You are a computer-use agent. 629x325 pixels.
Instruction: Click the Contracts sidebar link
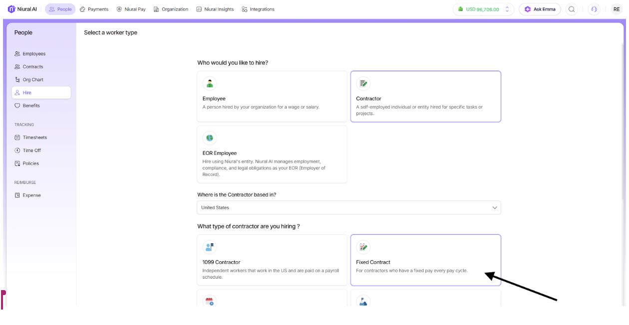tap(33, 67)
